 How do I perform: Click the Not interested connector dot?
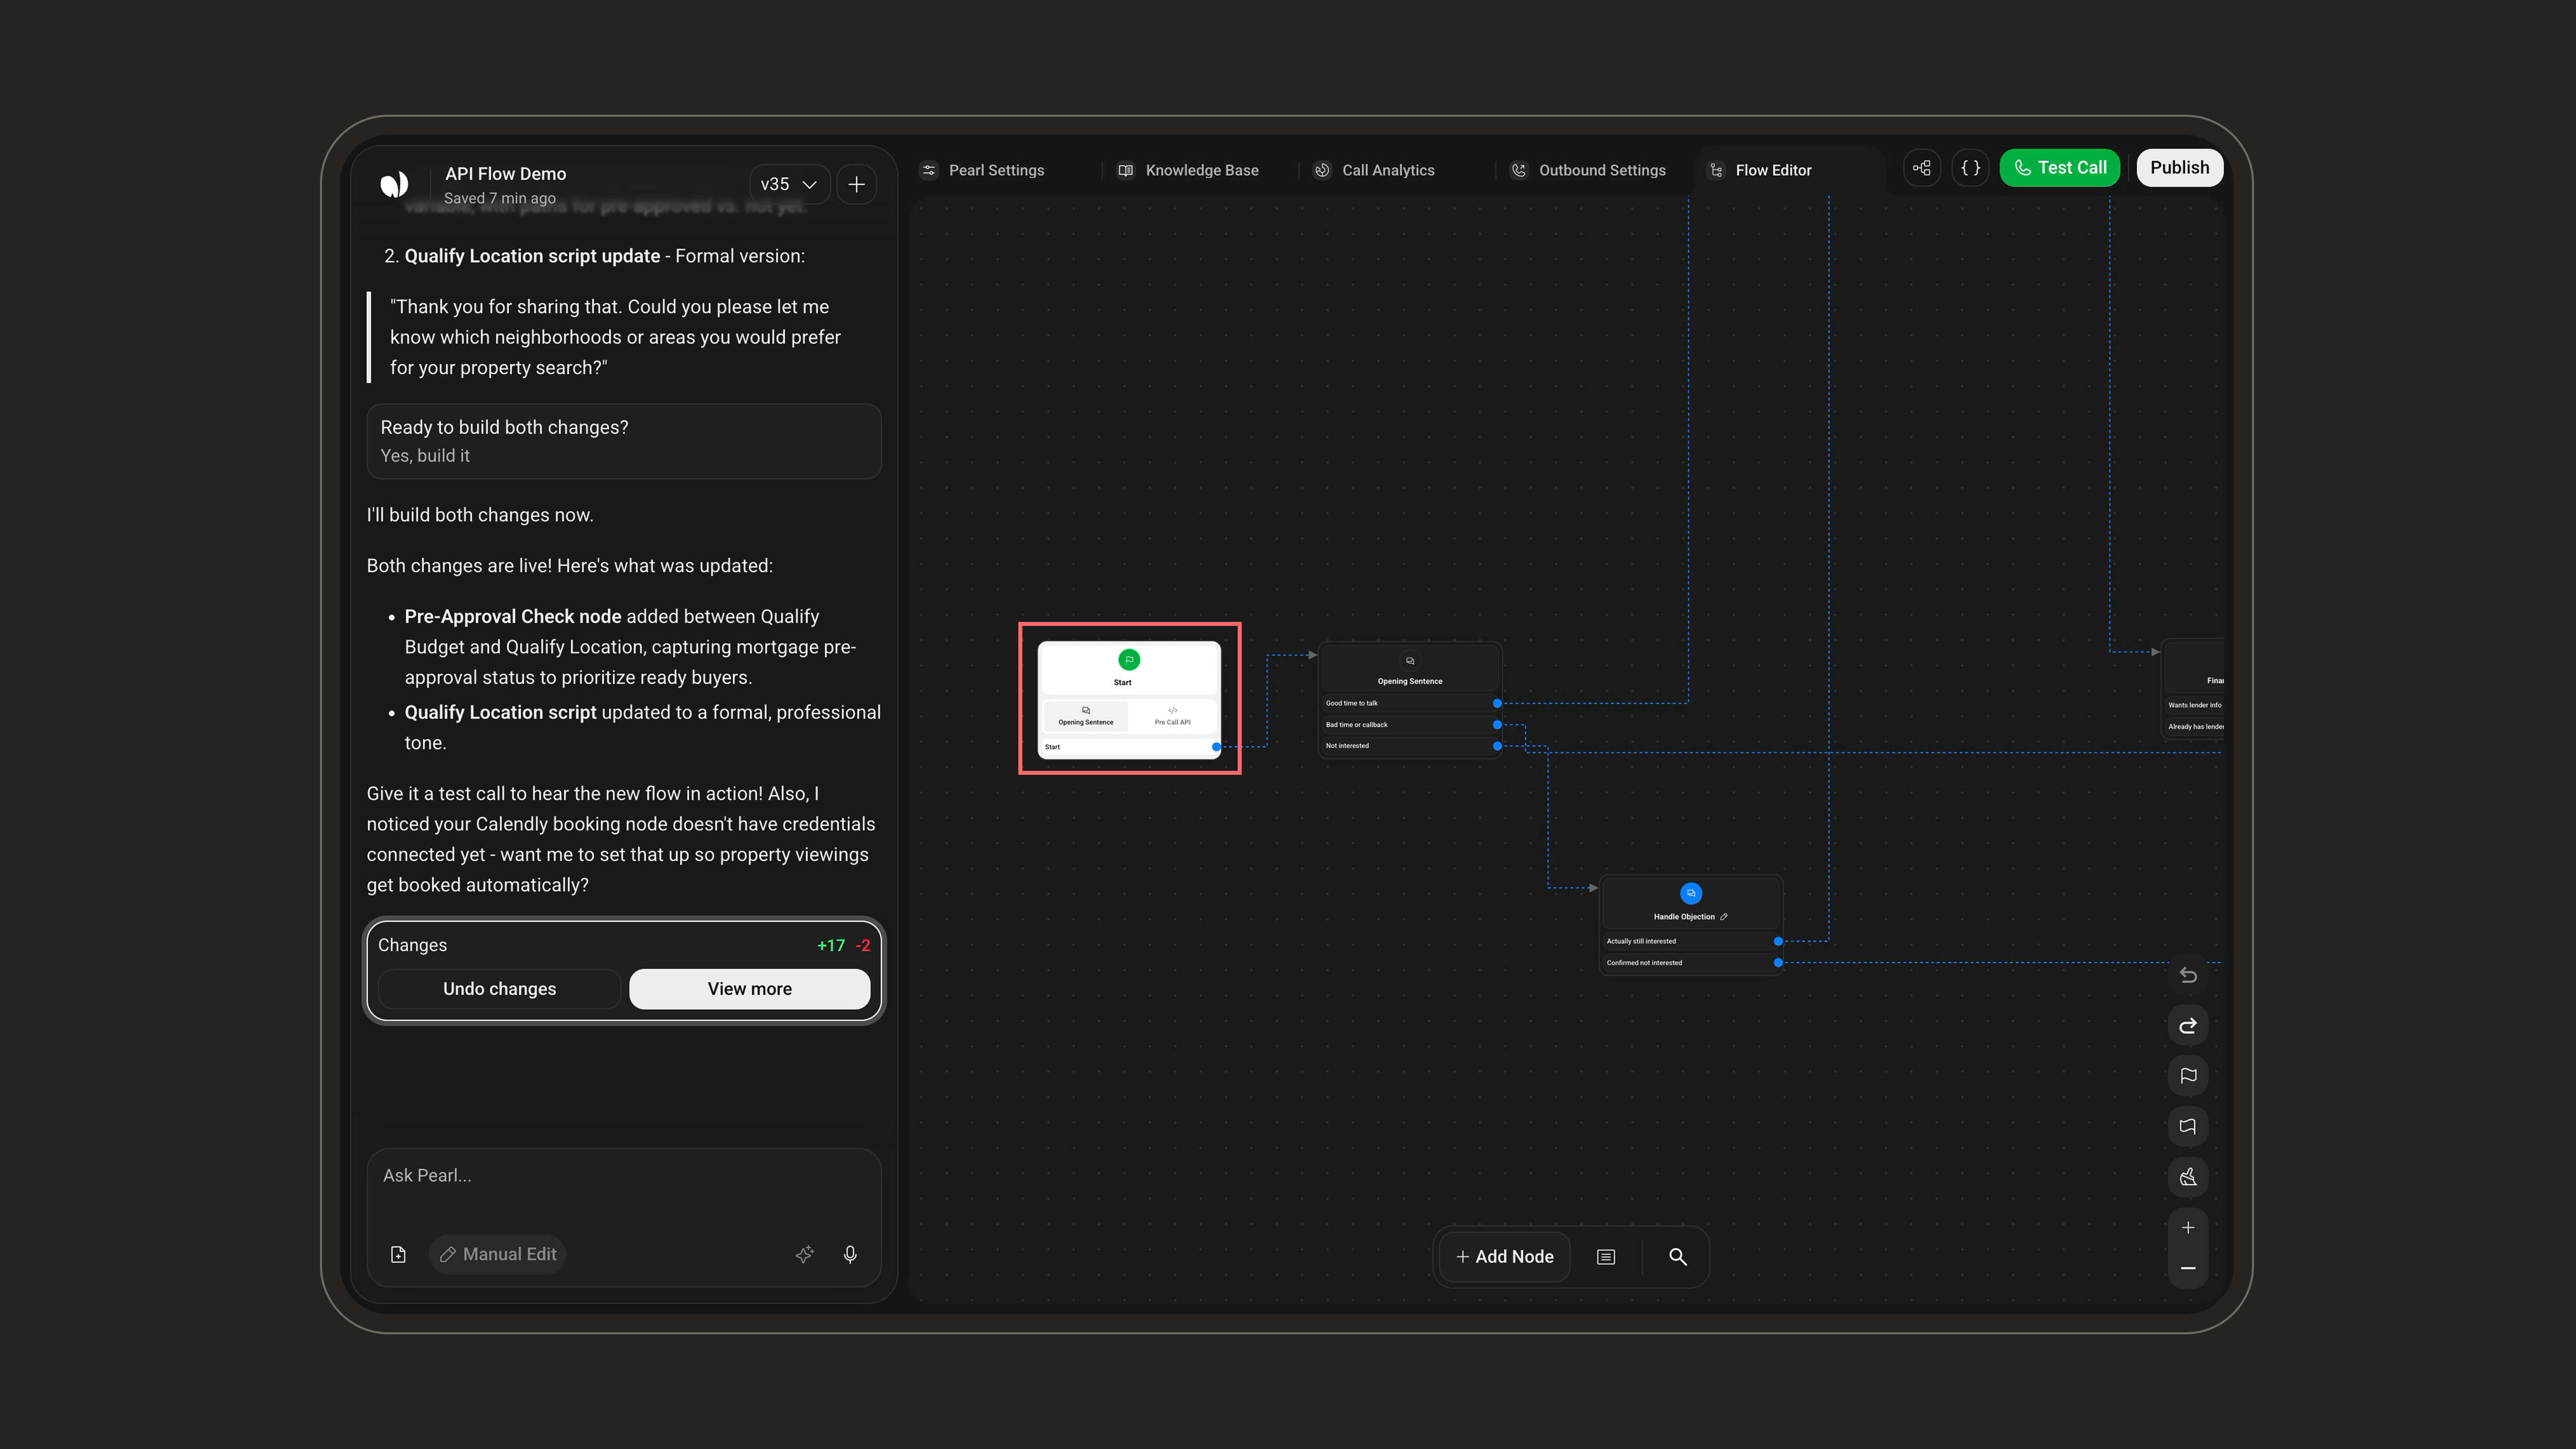click(1497, 746)
